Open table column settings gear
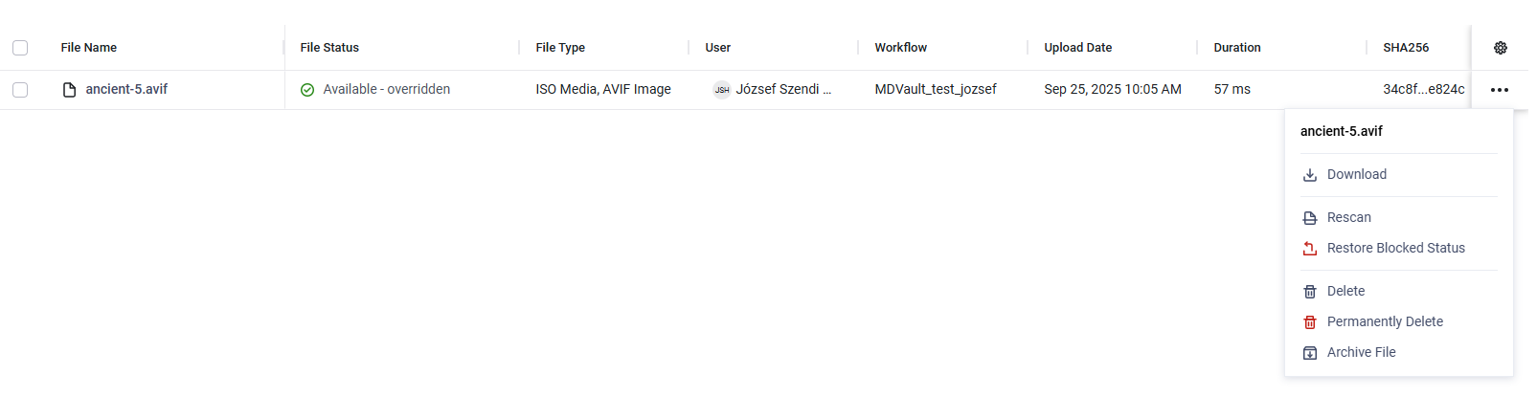The image size is (1537, 397). click(1500, 48)
